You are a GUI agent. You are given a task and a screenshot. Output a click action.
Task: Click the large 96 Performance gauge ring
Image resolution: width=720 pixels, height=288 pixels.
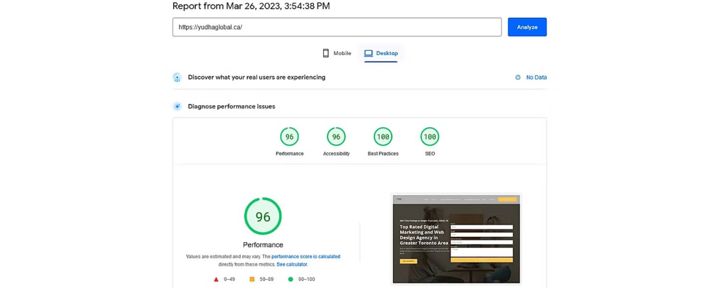[x=263, y=216]
